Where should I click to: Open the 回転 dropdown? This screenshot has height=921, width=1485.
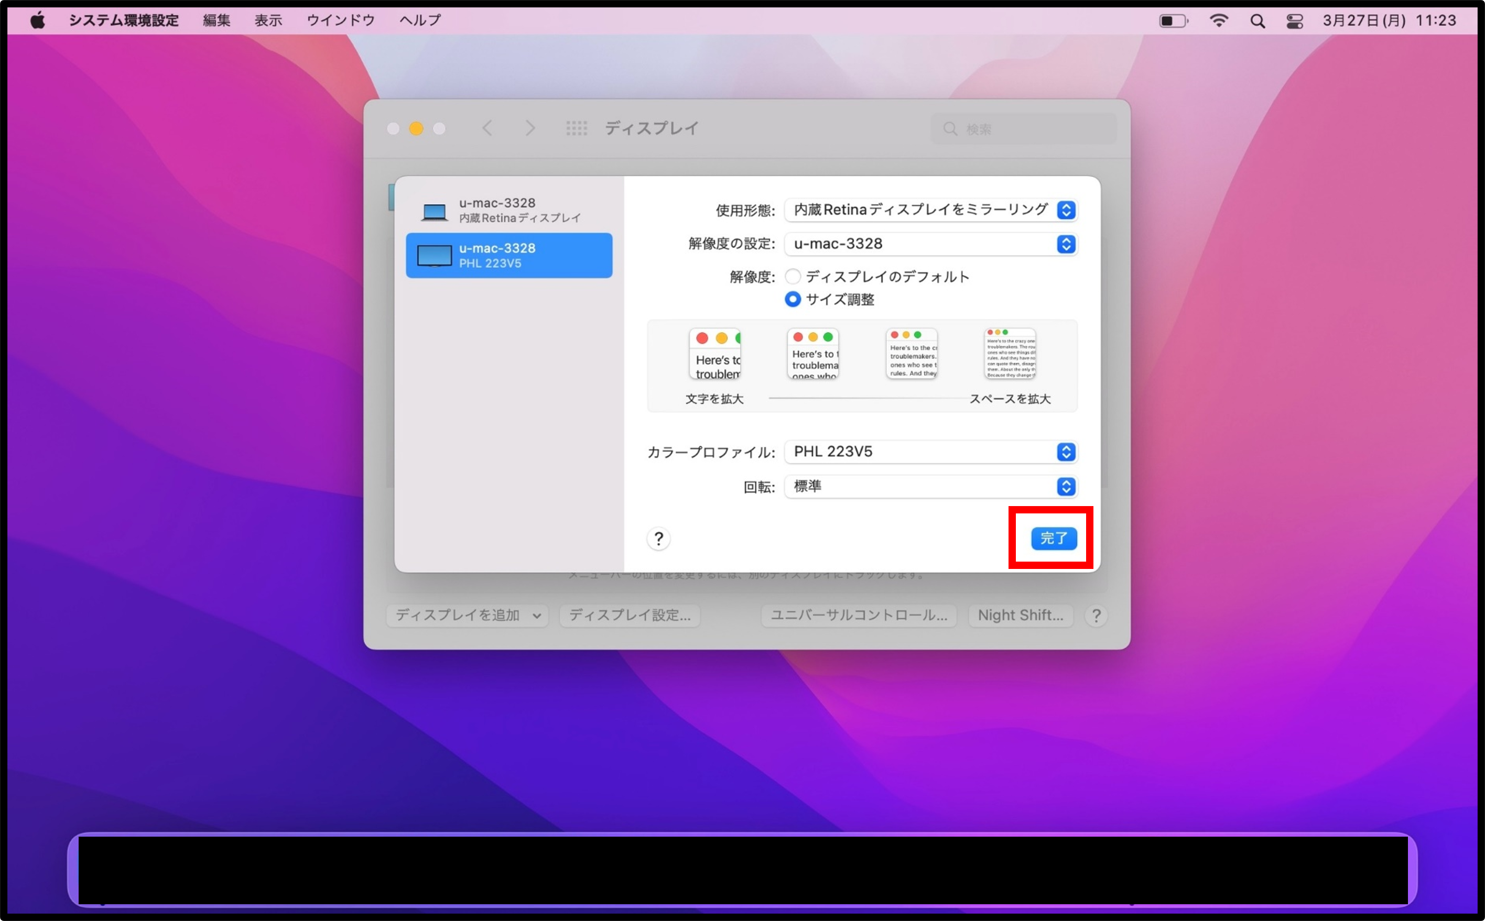(930, 486)
